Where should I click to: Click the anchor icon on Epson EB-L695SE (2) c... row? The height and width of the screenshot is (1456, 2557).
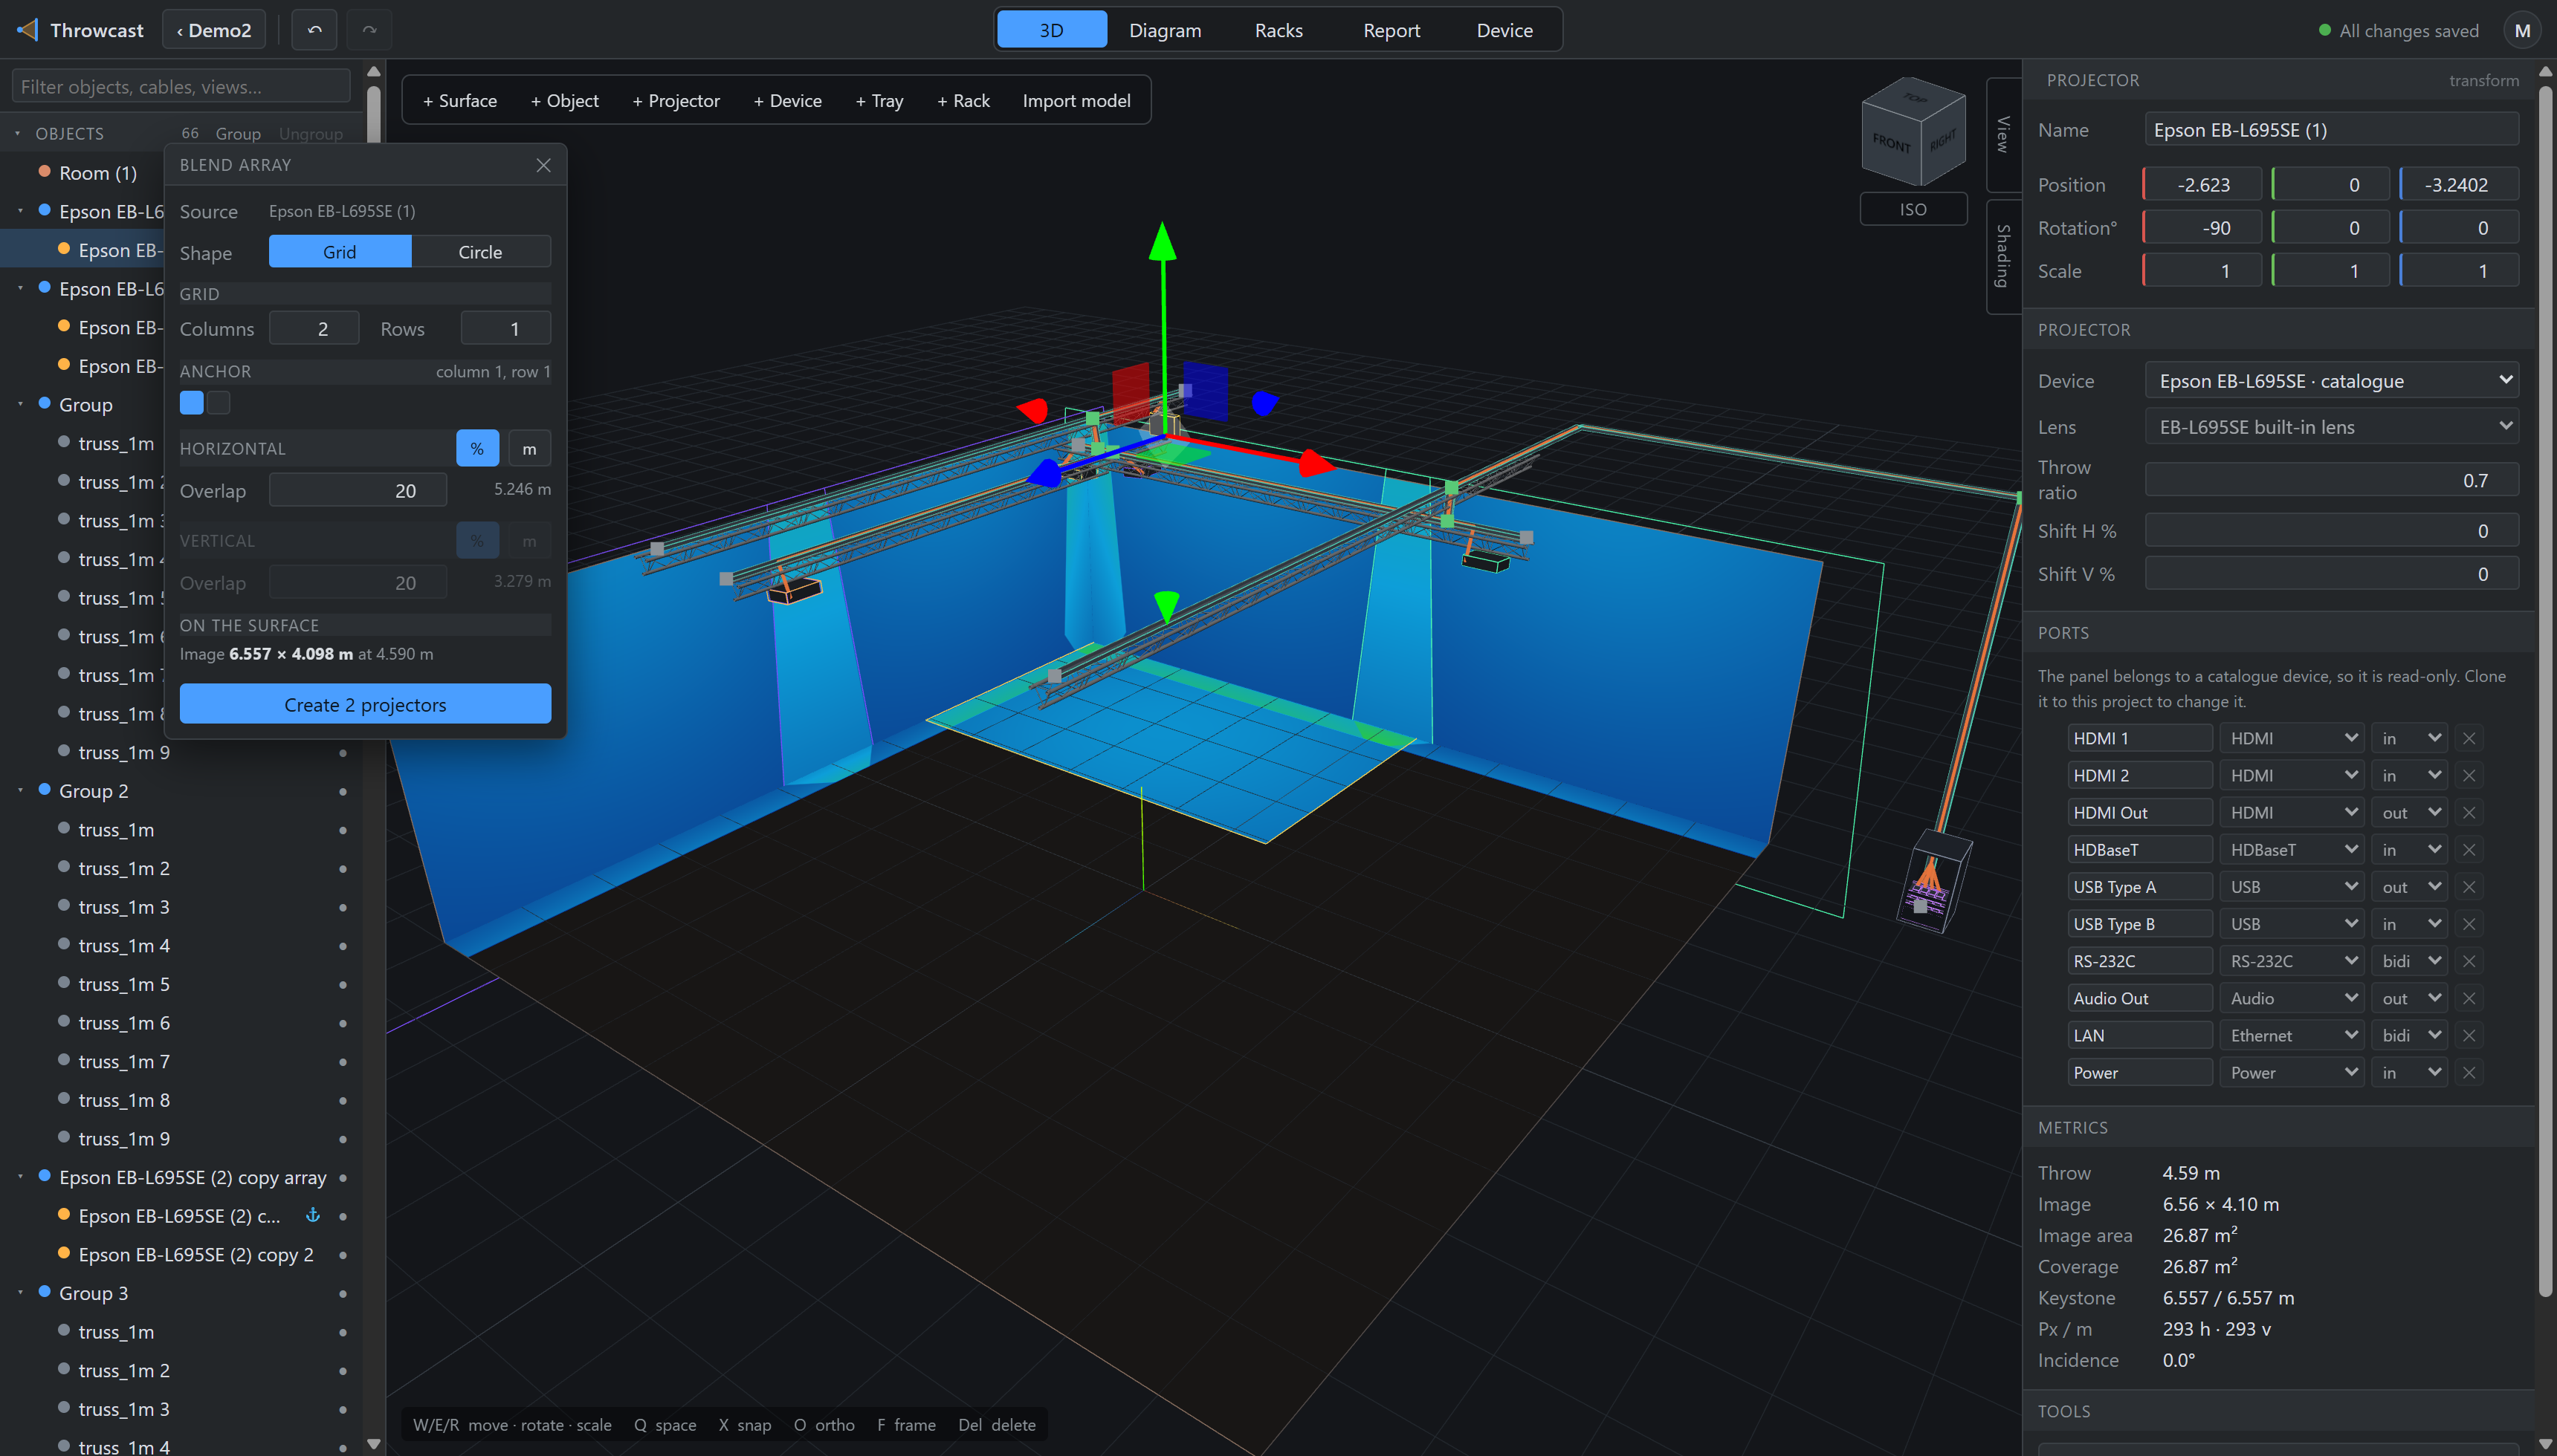tap(312, 1215)
